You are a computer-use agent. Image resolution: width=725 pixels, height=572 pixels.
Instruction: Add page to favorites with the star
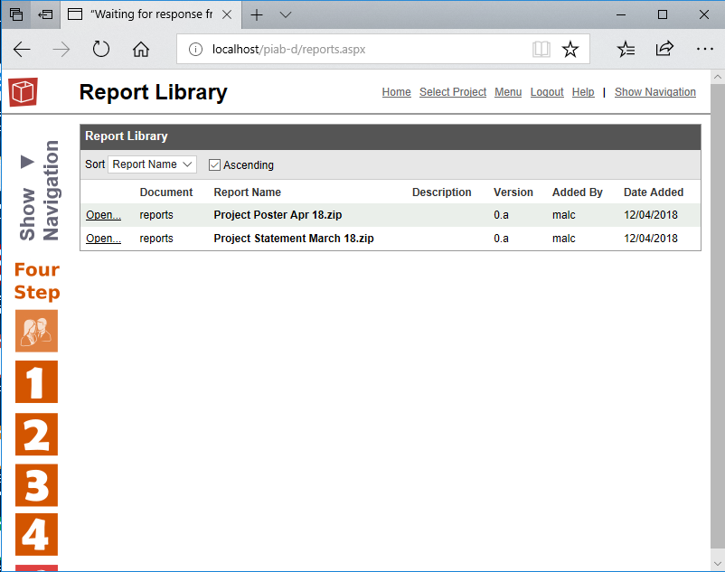(570, 49)
